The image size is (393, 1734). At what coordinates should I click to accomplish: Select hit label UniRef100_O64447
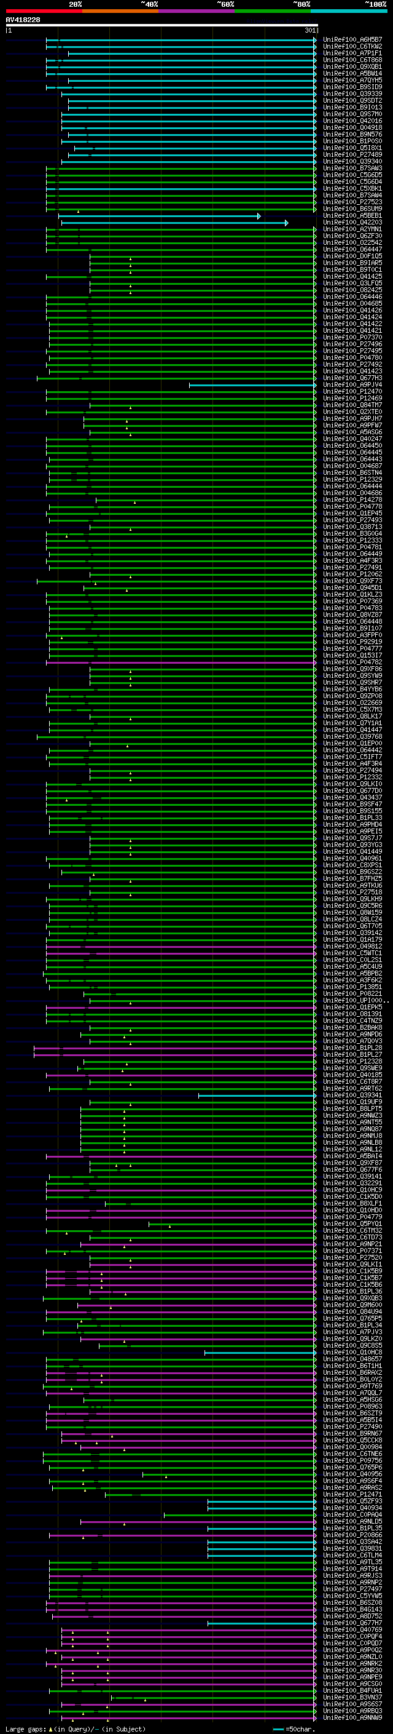point(352,249)
